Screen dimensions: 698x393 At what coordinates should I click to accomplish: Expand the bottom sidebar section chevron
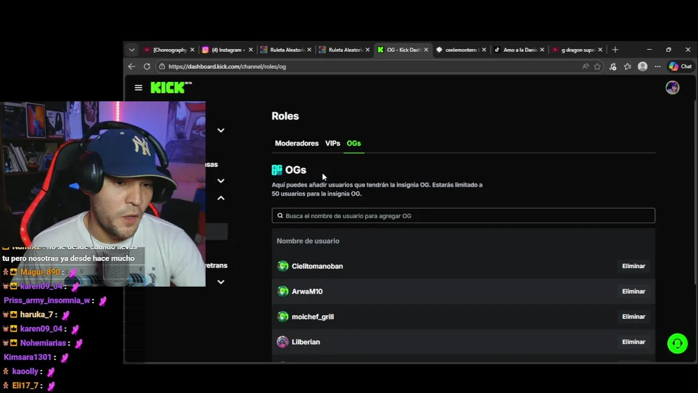221,282
